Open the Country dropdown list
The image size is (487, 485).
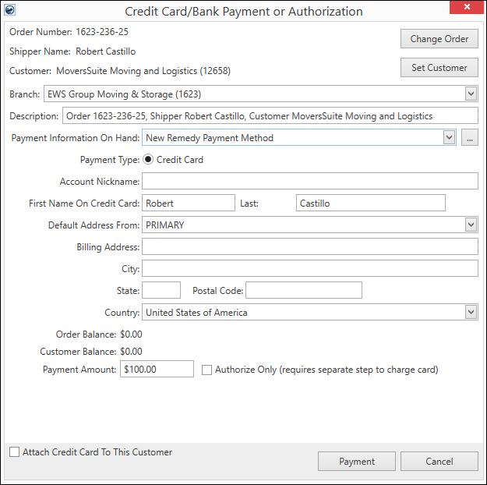470,313
